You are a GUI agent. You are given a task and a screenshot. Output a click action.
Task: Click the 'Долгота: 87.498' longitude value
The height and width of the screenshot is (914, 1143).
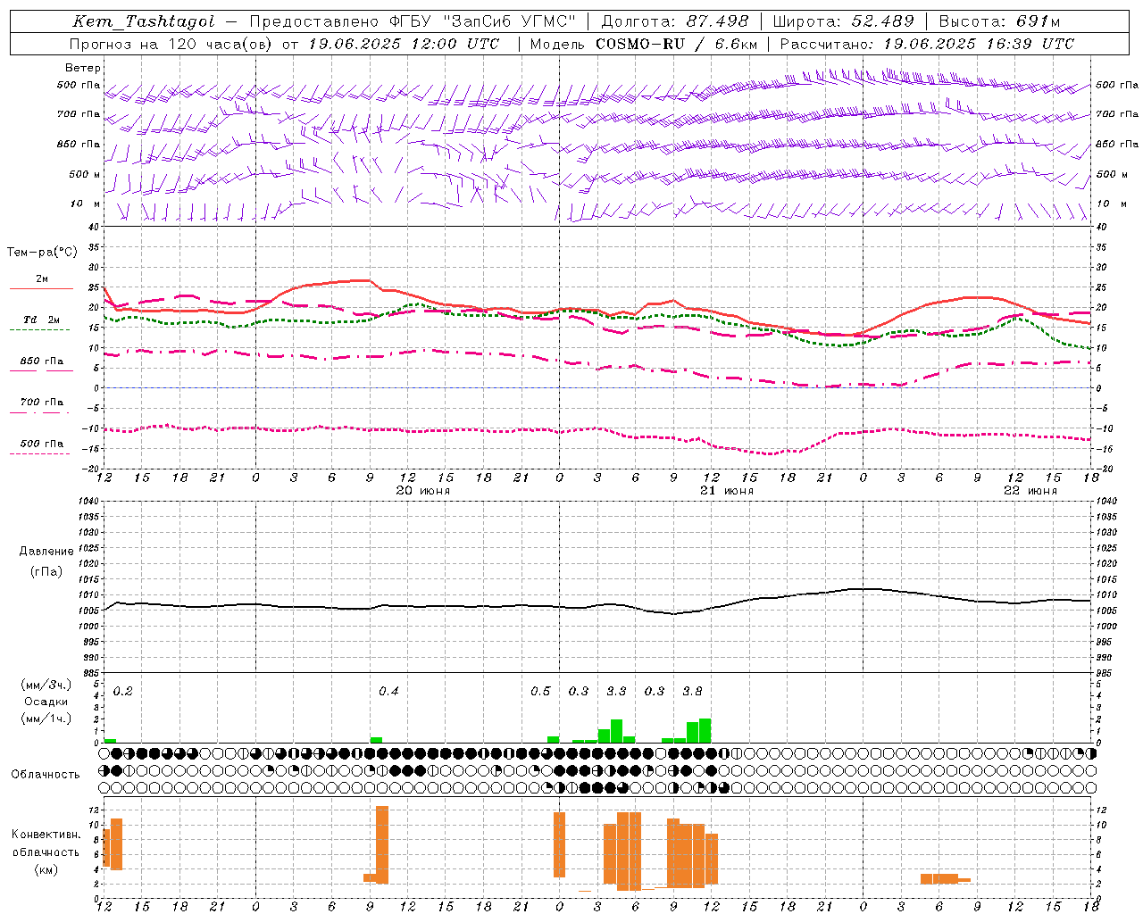pyautogui.click(x=675, y=21)
